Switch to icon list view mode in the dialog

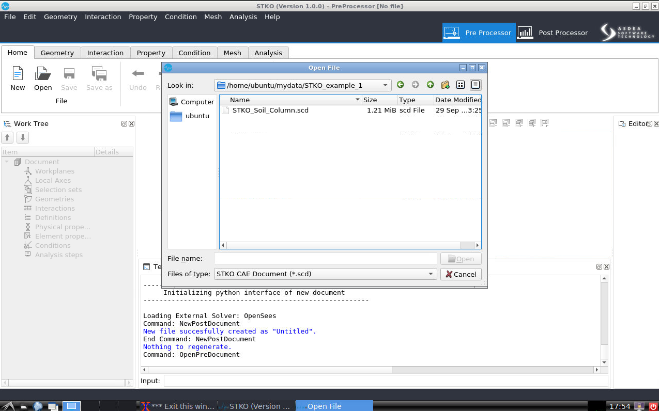coord(461,85)
